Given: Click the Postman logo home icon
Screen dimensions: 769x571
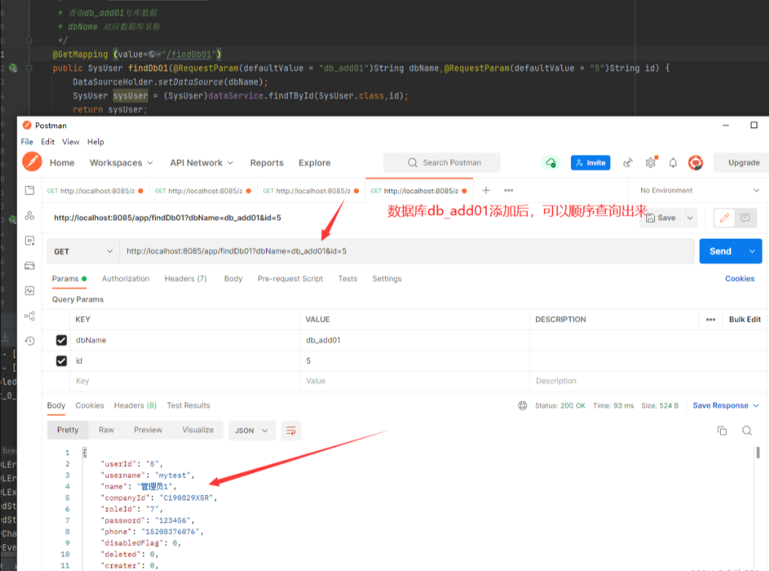Looking at the screenshot, I should [x=32, y=162].
